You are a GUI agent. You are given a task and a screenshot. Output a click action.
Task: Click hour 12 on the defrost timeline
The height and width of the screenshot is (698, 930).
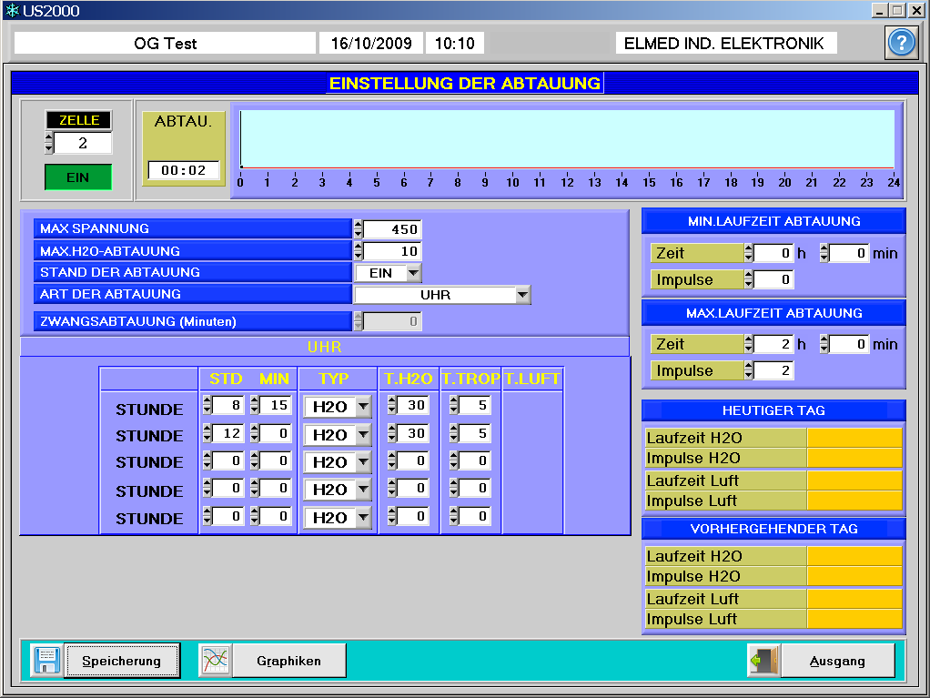(567, 182)
